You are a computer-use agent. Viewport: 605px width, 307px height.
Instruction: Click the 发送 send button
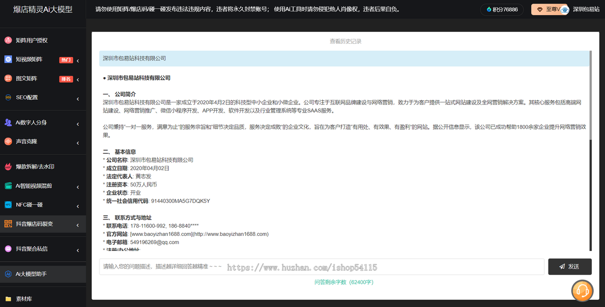click(x=570, y=267)
